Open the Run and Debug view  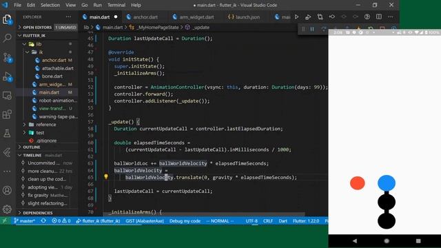7,76
